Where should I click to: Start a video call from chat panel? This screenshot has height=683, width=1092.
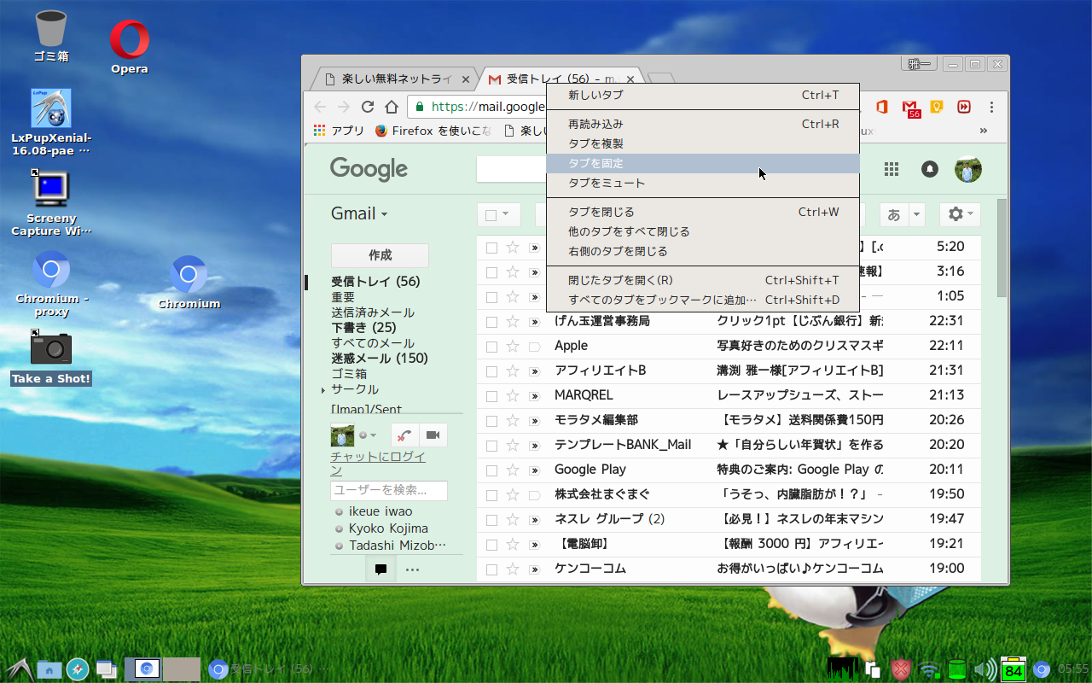click(x=433, y=435)
